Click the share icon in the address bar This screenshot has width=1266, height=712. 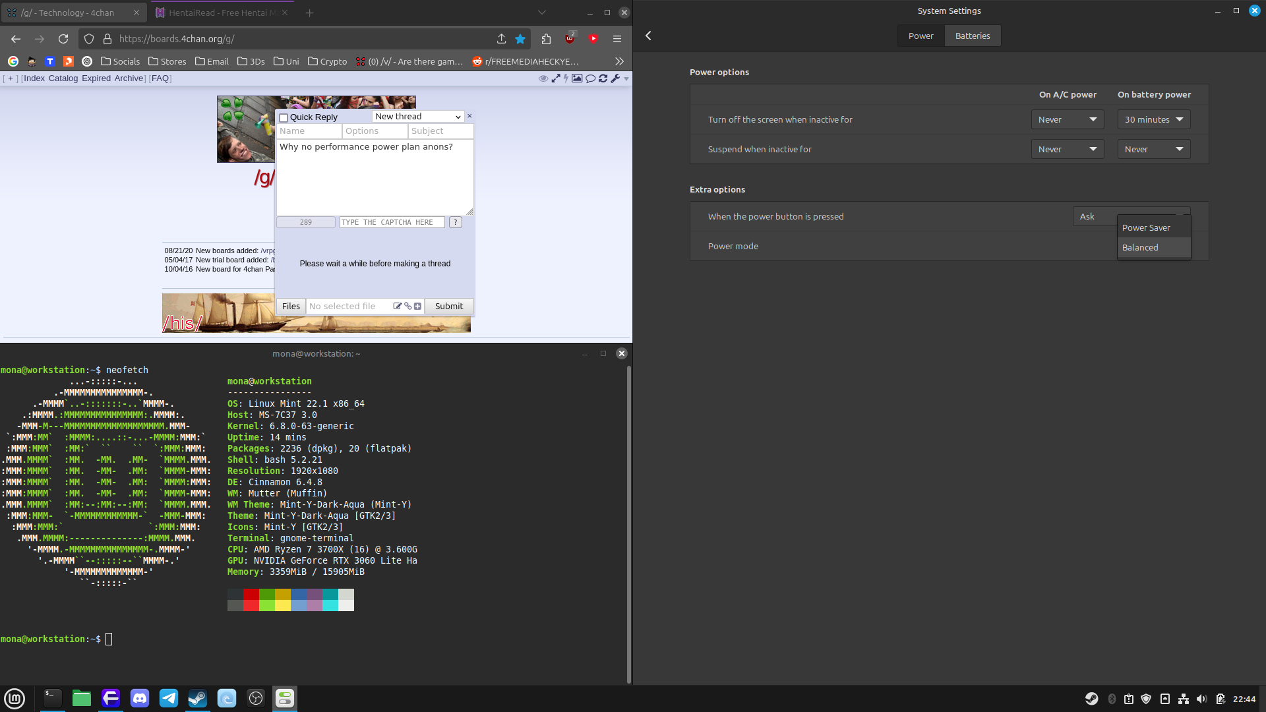(x=501, y=39)
